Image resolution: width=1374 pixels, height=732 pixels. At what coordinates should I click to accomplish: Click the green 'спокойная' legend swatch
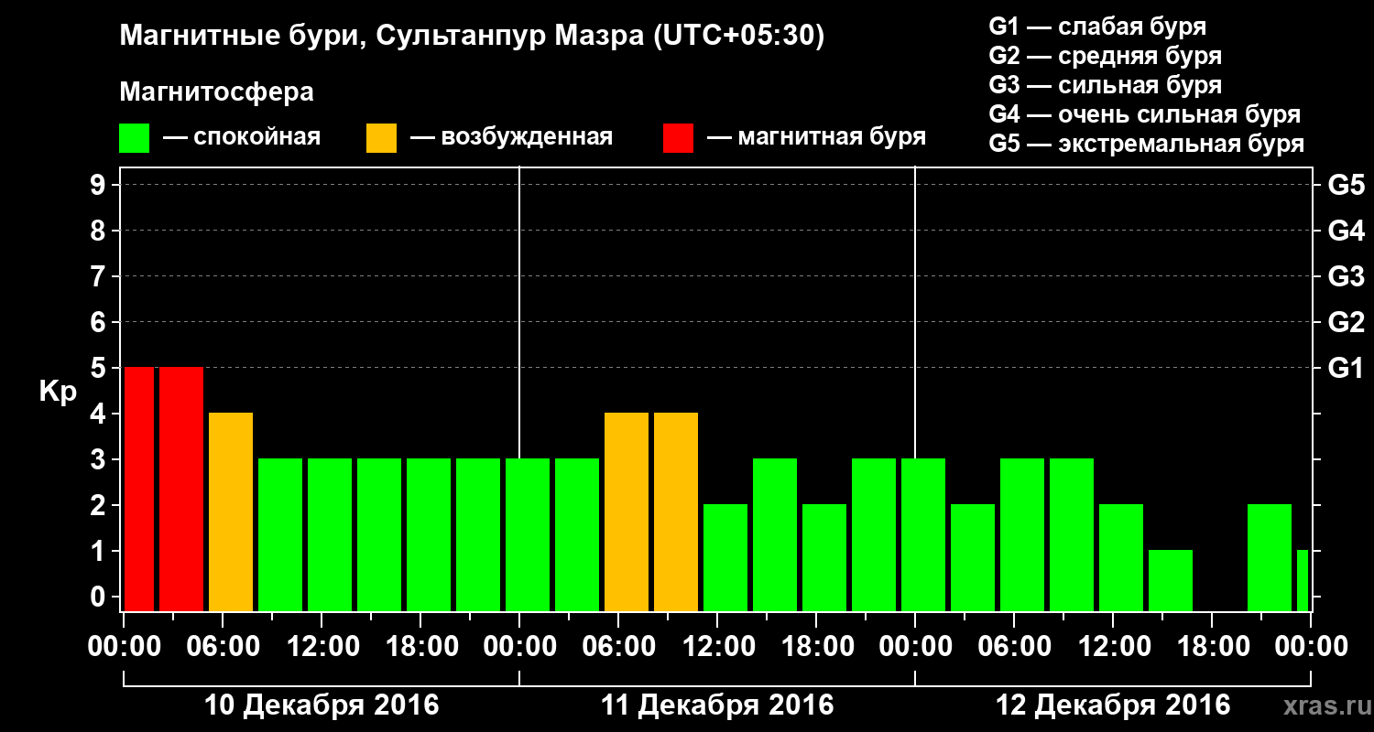click(135, 138)
